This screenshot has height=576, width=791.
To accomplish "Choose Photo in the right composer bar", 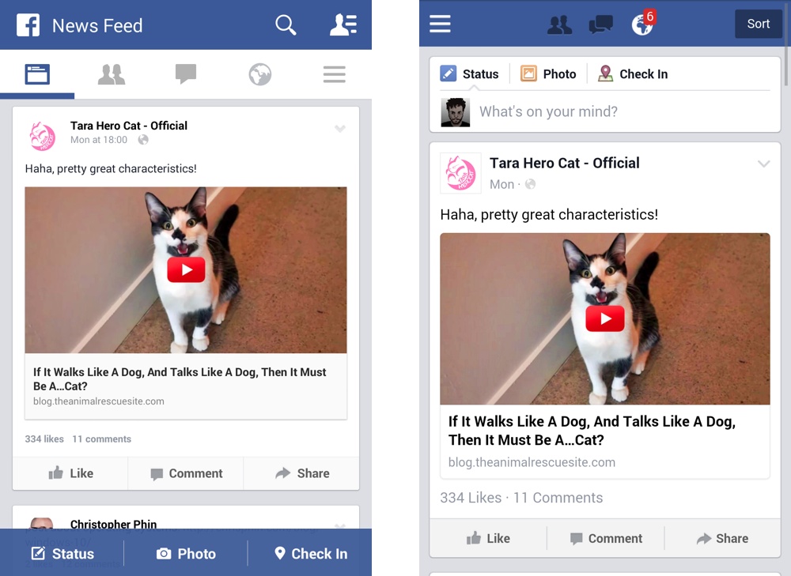I will coord(548,74).
